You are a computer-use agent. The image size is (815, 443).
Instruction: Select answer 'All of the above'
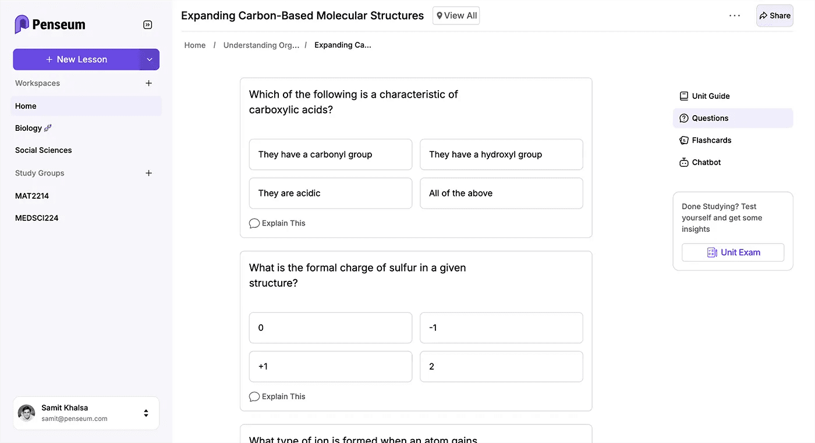click(x=501, y=193)
